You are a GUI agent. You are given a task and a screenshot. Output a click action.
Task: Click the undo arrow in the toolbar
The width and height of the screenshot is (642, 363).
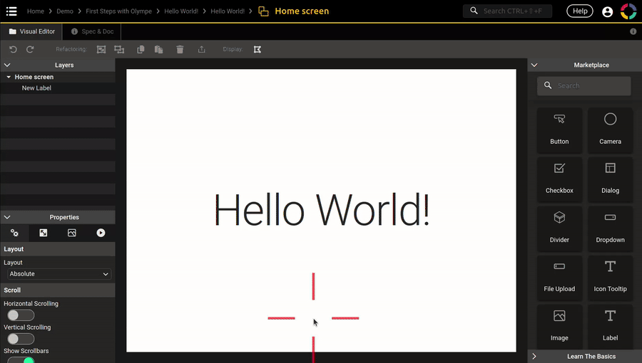pyautogui.click(x=13, y=49)
